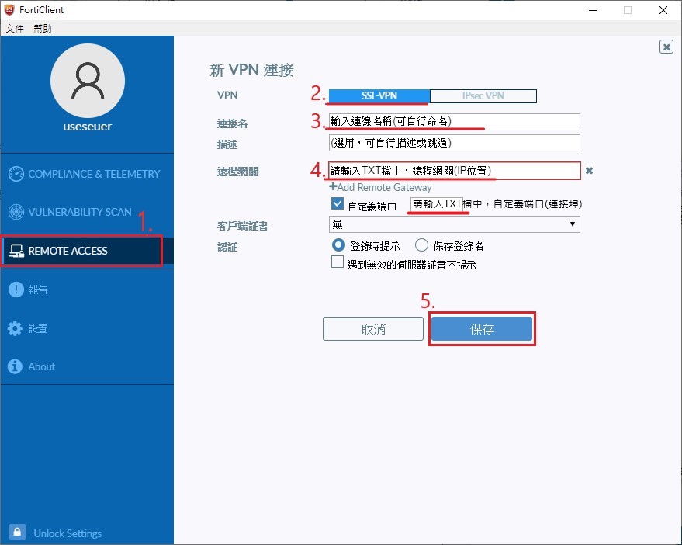Collapse the VPN connection panel via top-right X
The image size is (682, 545).
(x=666, y=47)
